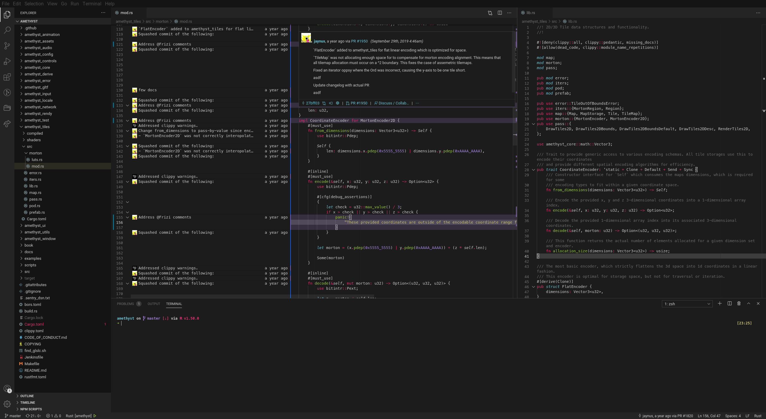Screen dimensions: 766x419
Task: Switch to the PROBLEMS tab
Action: tap(125, 304)
